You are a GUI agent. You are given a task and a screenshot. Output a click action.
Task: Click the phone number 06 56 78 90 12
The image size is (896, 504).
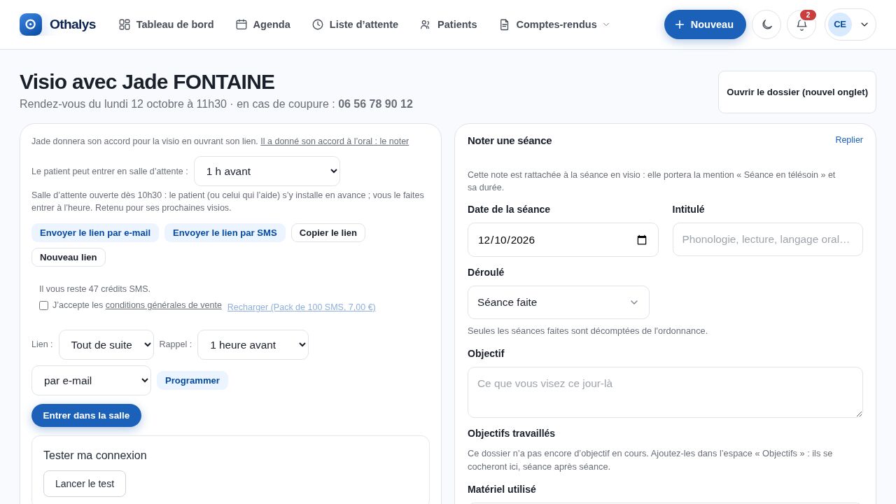[x=375, y=104]
